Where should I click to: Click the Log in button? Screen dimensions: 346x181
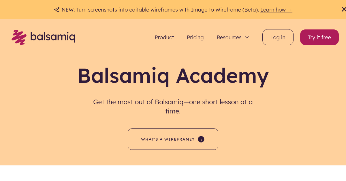pyautogui.click(x=278, y=37)
